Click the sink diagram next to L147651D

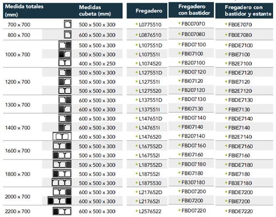point(65,118)
